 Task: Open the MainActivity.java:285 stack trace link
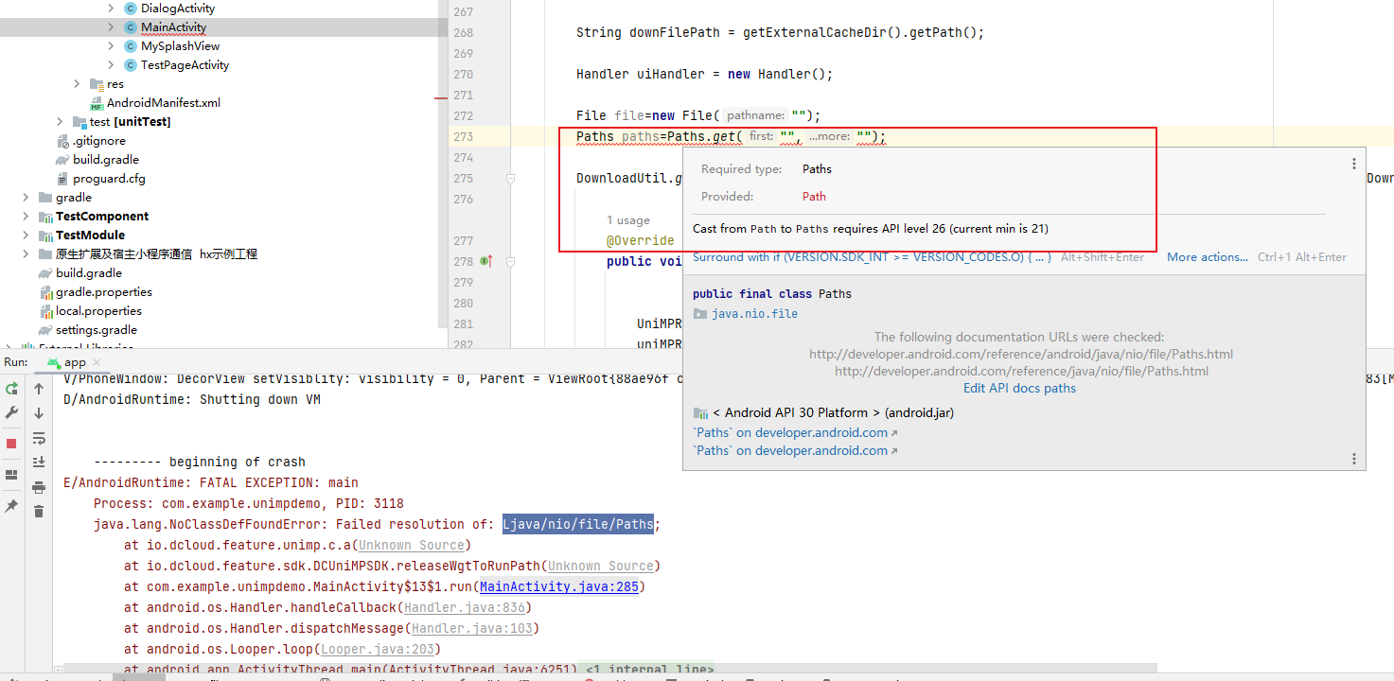560,586
